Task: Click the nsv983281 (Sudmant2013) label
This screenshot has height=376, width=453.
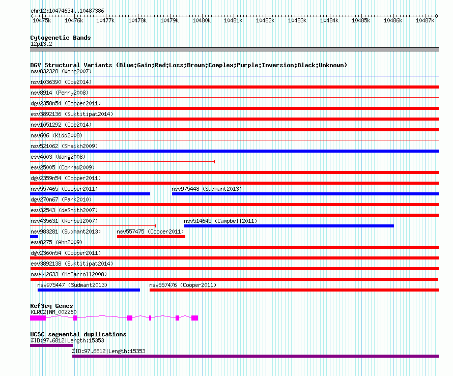Action: (66, 232)
